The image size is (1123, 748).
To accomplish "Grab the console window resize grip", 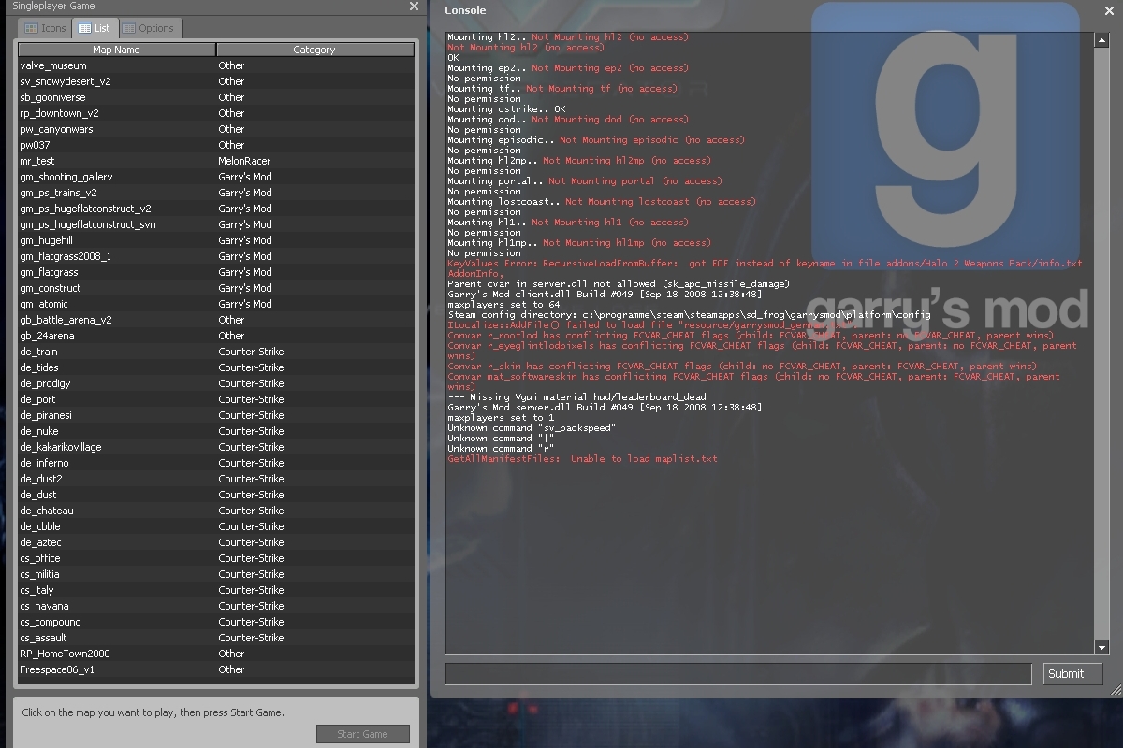I will pos(1114,690).
